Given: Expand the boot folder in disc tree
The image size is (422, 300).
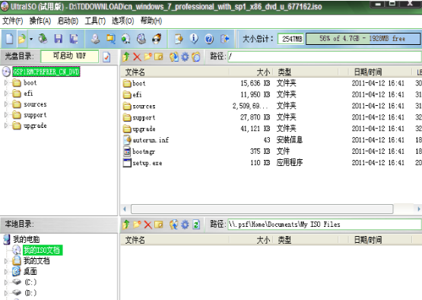Looking at the screenshot, I should tap(5, 82).
